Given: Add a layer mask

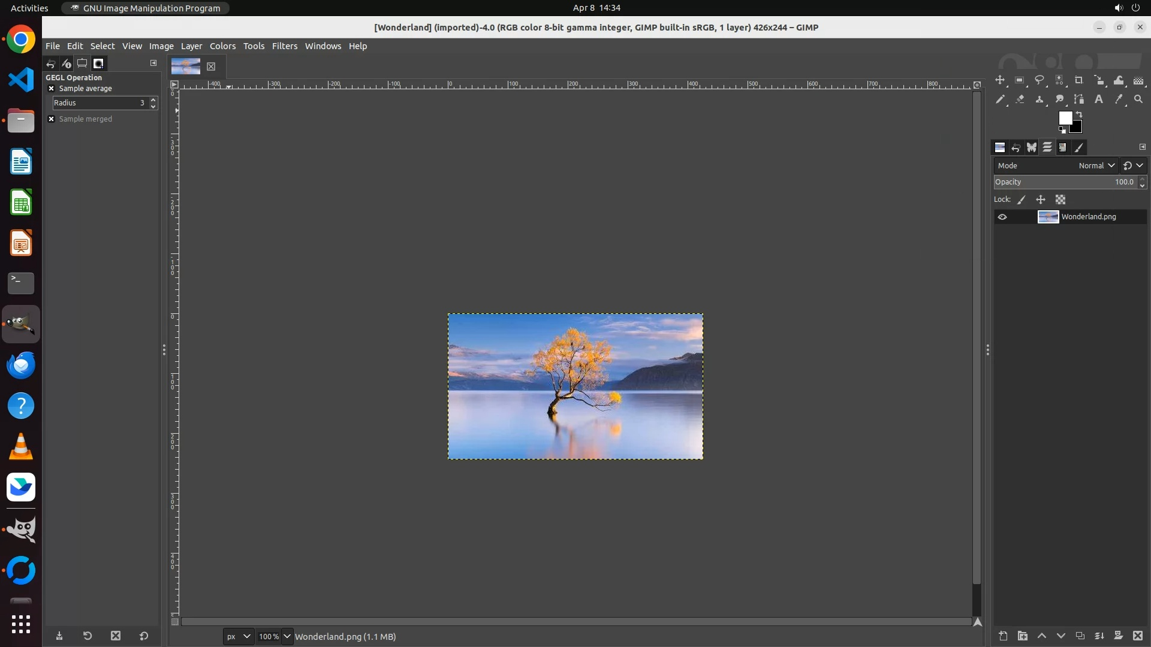Looking at the screenshot, I should 1118,636.
